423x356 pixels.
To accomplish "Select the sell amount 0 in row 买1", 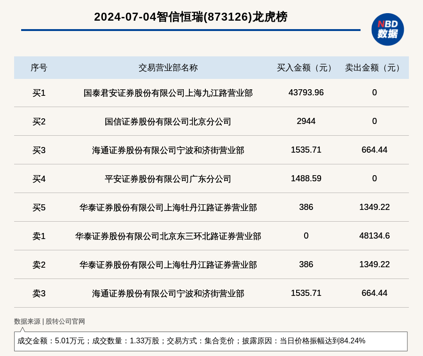I will point(375,93).
